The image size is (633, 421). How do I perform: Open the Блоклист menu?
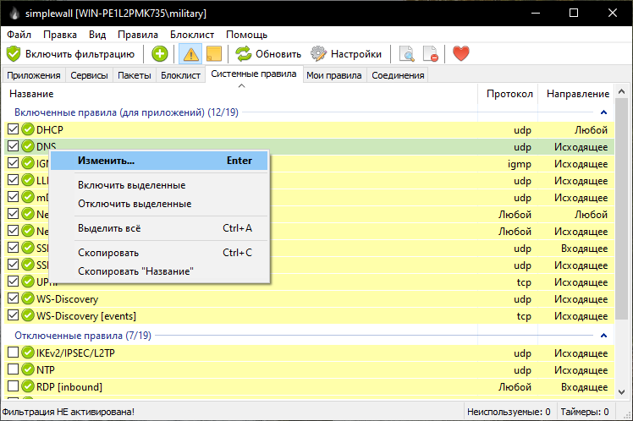coord(192,35)
